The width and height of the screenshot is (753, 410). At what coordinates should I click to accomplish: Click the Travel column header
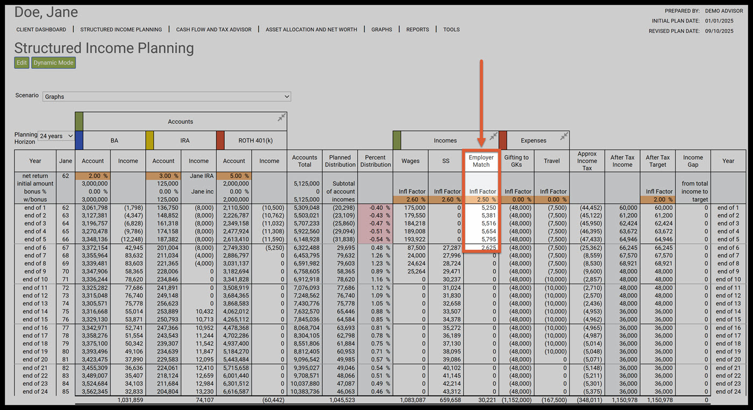(x=552, y=161)
